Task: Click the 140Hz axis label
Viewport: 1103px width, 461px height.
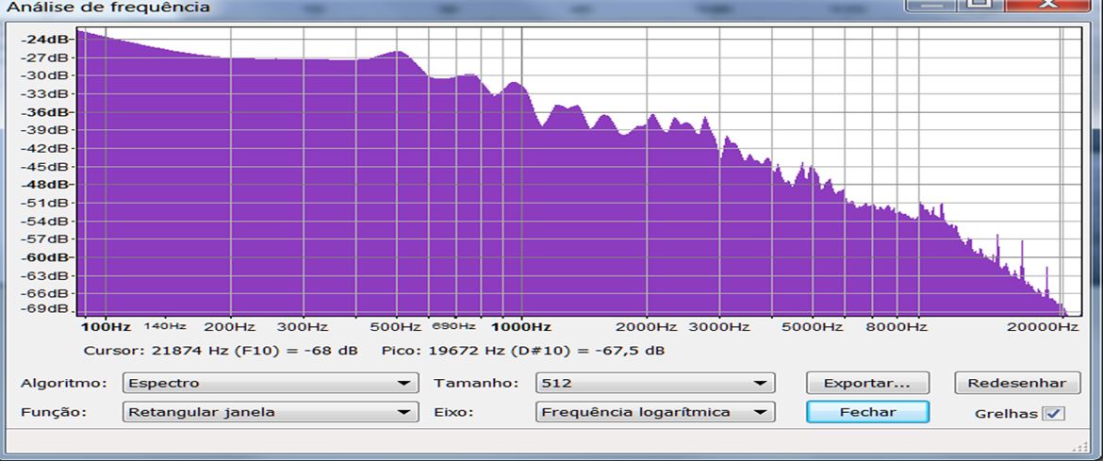Action: tap(165, 326)
